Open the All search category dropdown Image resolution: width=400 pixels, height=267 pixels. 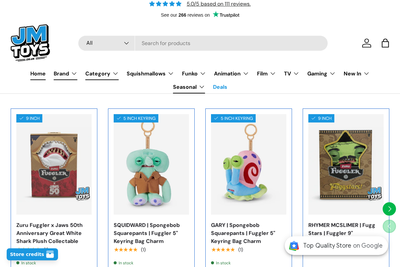[x=107, y=43]
